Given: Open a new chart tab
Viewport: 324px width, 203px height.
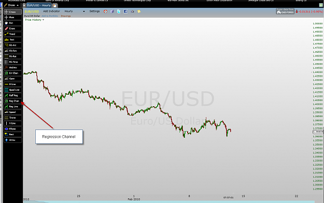Looking at the screenshot, I should [x=55, y=6].
